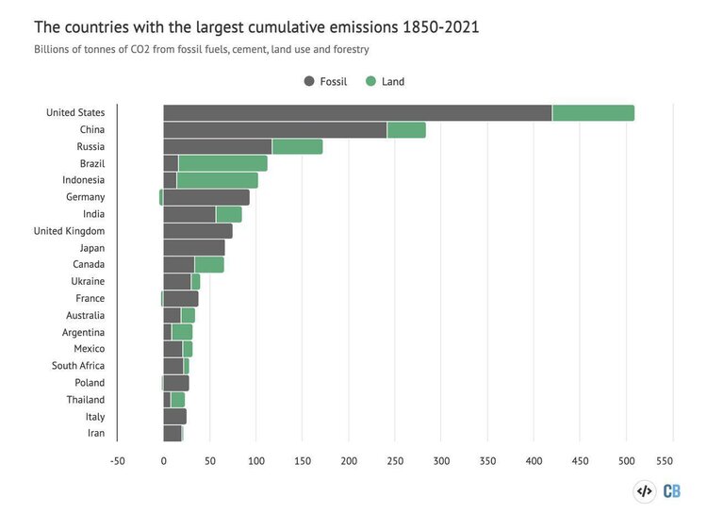Select Poland's fossil bar
The image size is (707, 514).
(176, 383)
